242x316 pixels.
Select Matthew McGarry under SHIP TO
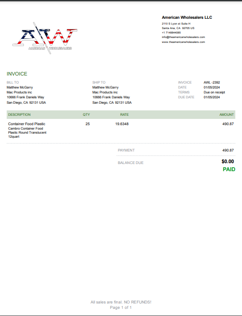pos(105,87)
